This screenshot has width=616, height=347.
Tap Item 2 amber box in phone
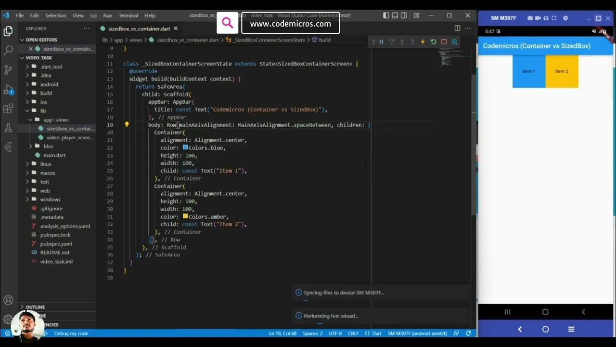(x=562, y=71)
